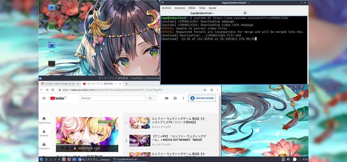Go back in Chromium

coord(41,90)
